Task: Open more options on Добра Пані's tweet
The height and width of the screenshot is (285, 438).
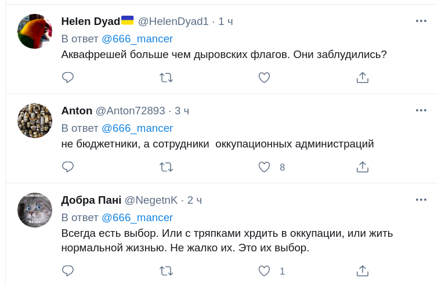Action: 421,200
